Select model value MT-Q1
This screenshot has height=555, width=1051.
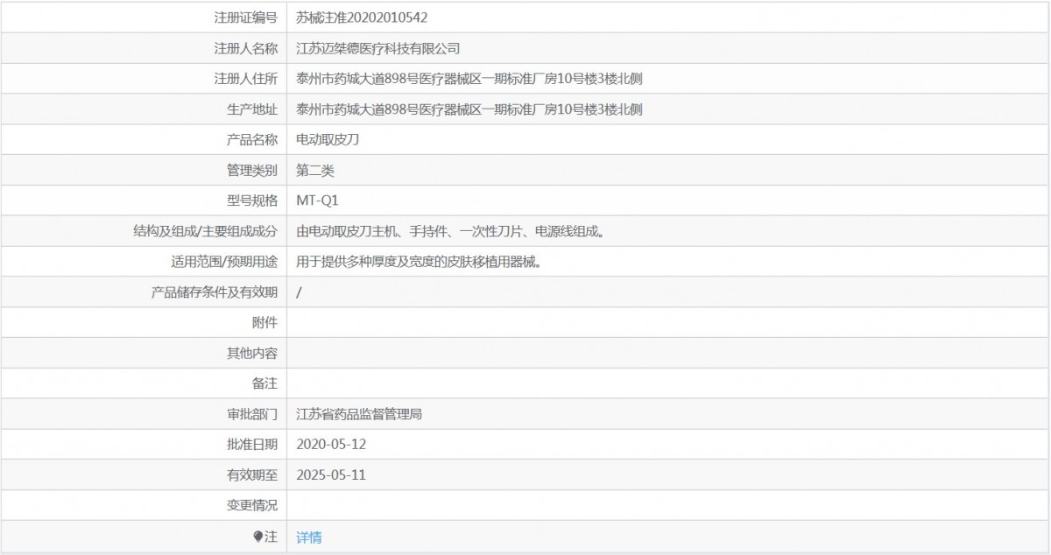[317, 200]
